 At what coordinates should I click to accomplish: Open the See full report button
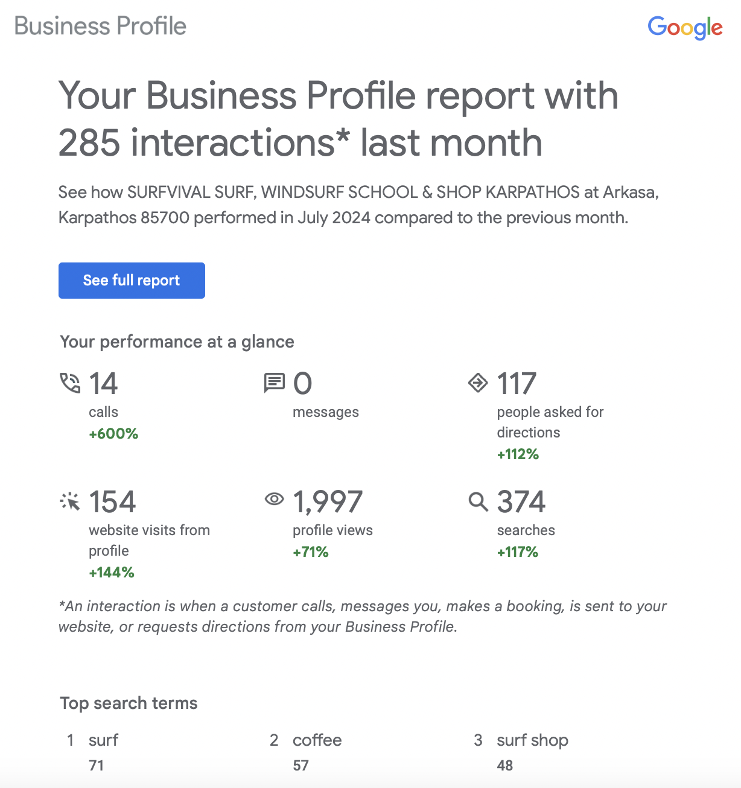[x=132, y=281]
